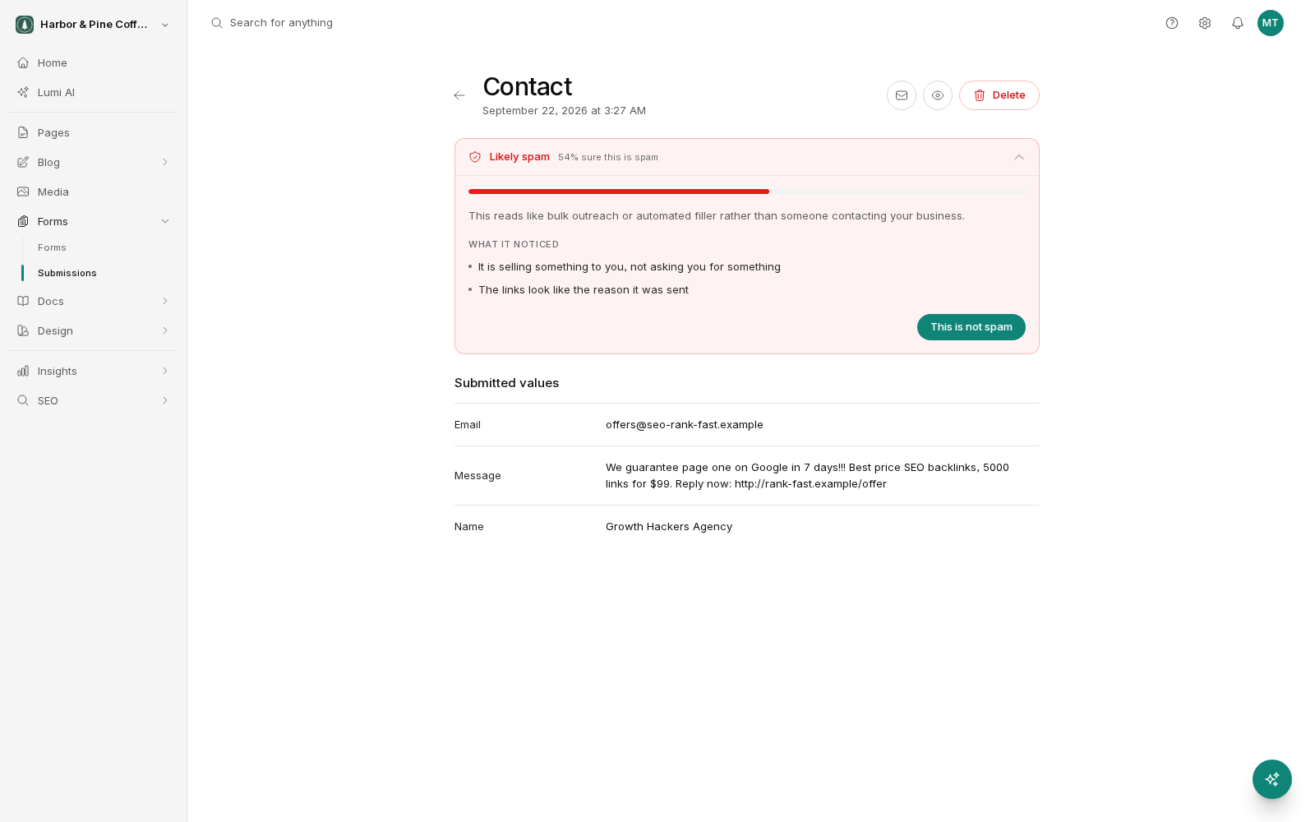Open settings gear icon
This screenshot has width=1315, height=822.
coord(1205,23)
